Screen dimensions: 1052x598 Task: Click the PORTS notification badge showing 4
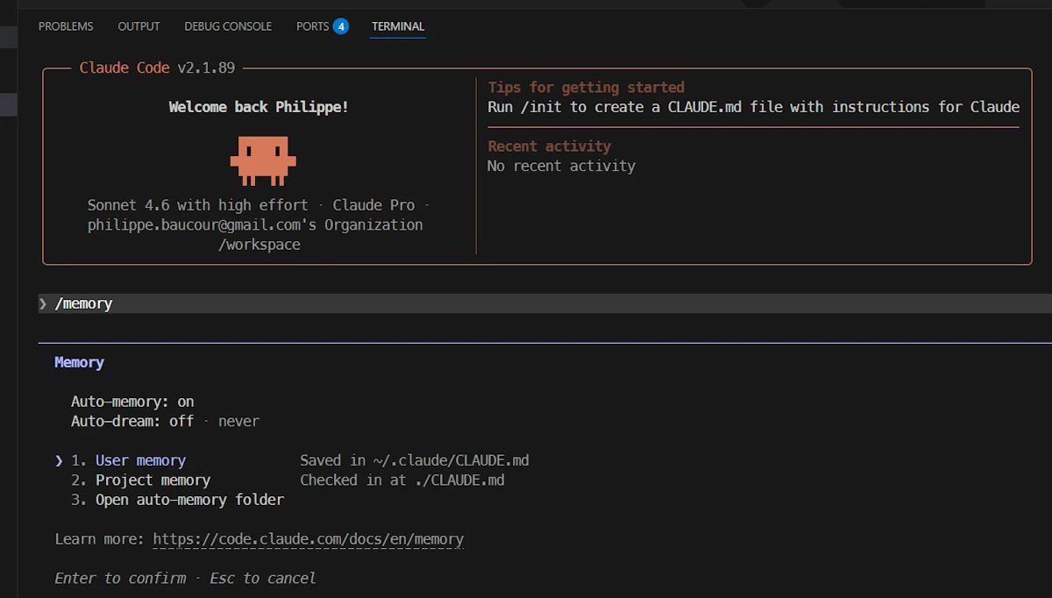click(341, 26)
